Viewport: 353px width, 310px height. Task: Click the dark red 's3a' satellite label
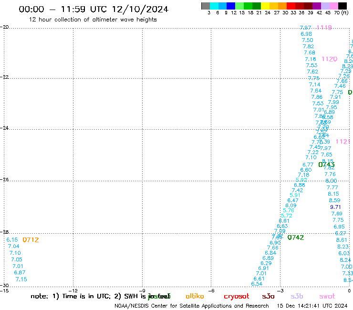tap(268, 297)
